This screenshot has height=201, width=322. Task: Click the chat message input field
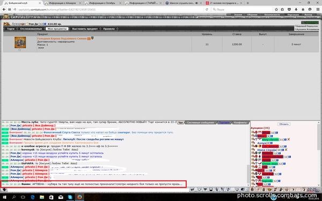98,190
